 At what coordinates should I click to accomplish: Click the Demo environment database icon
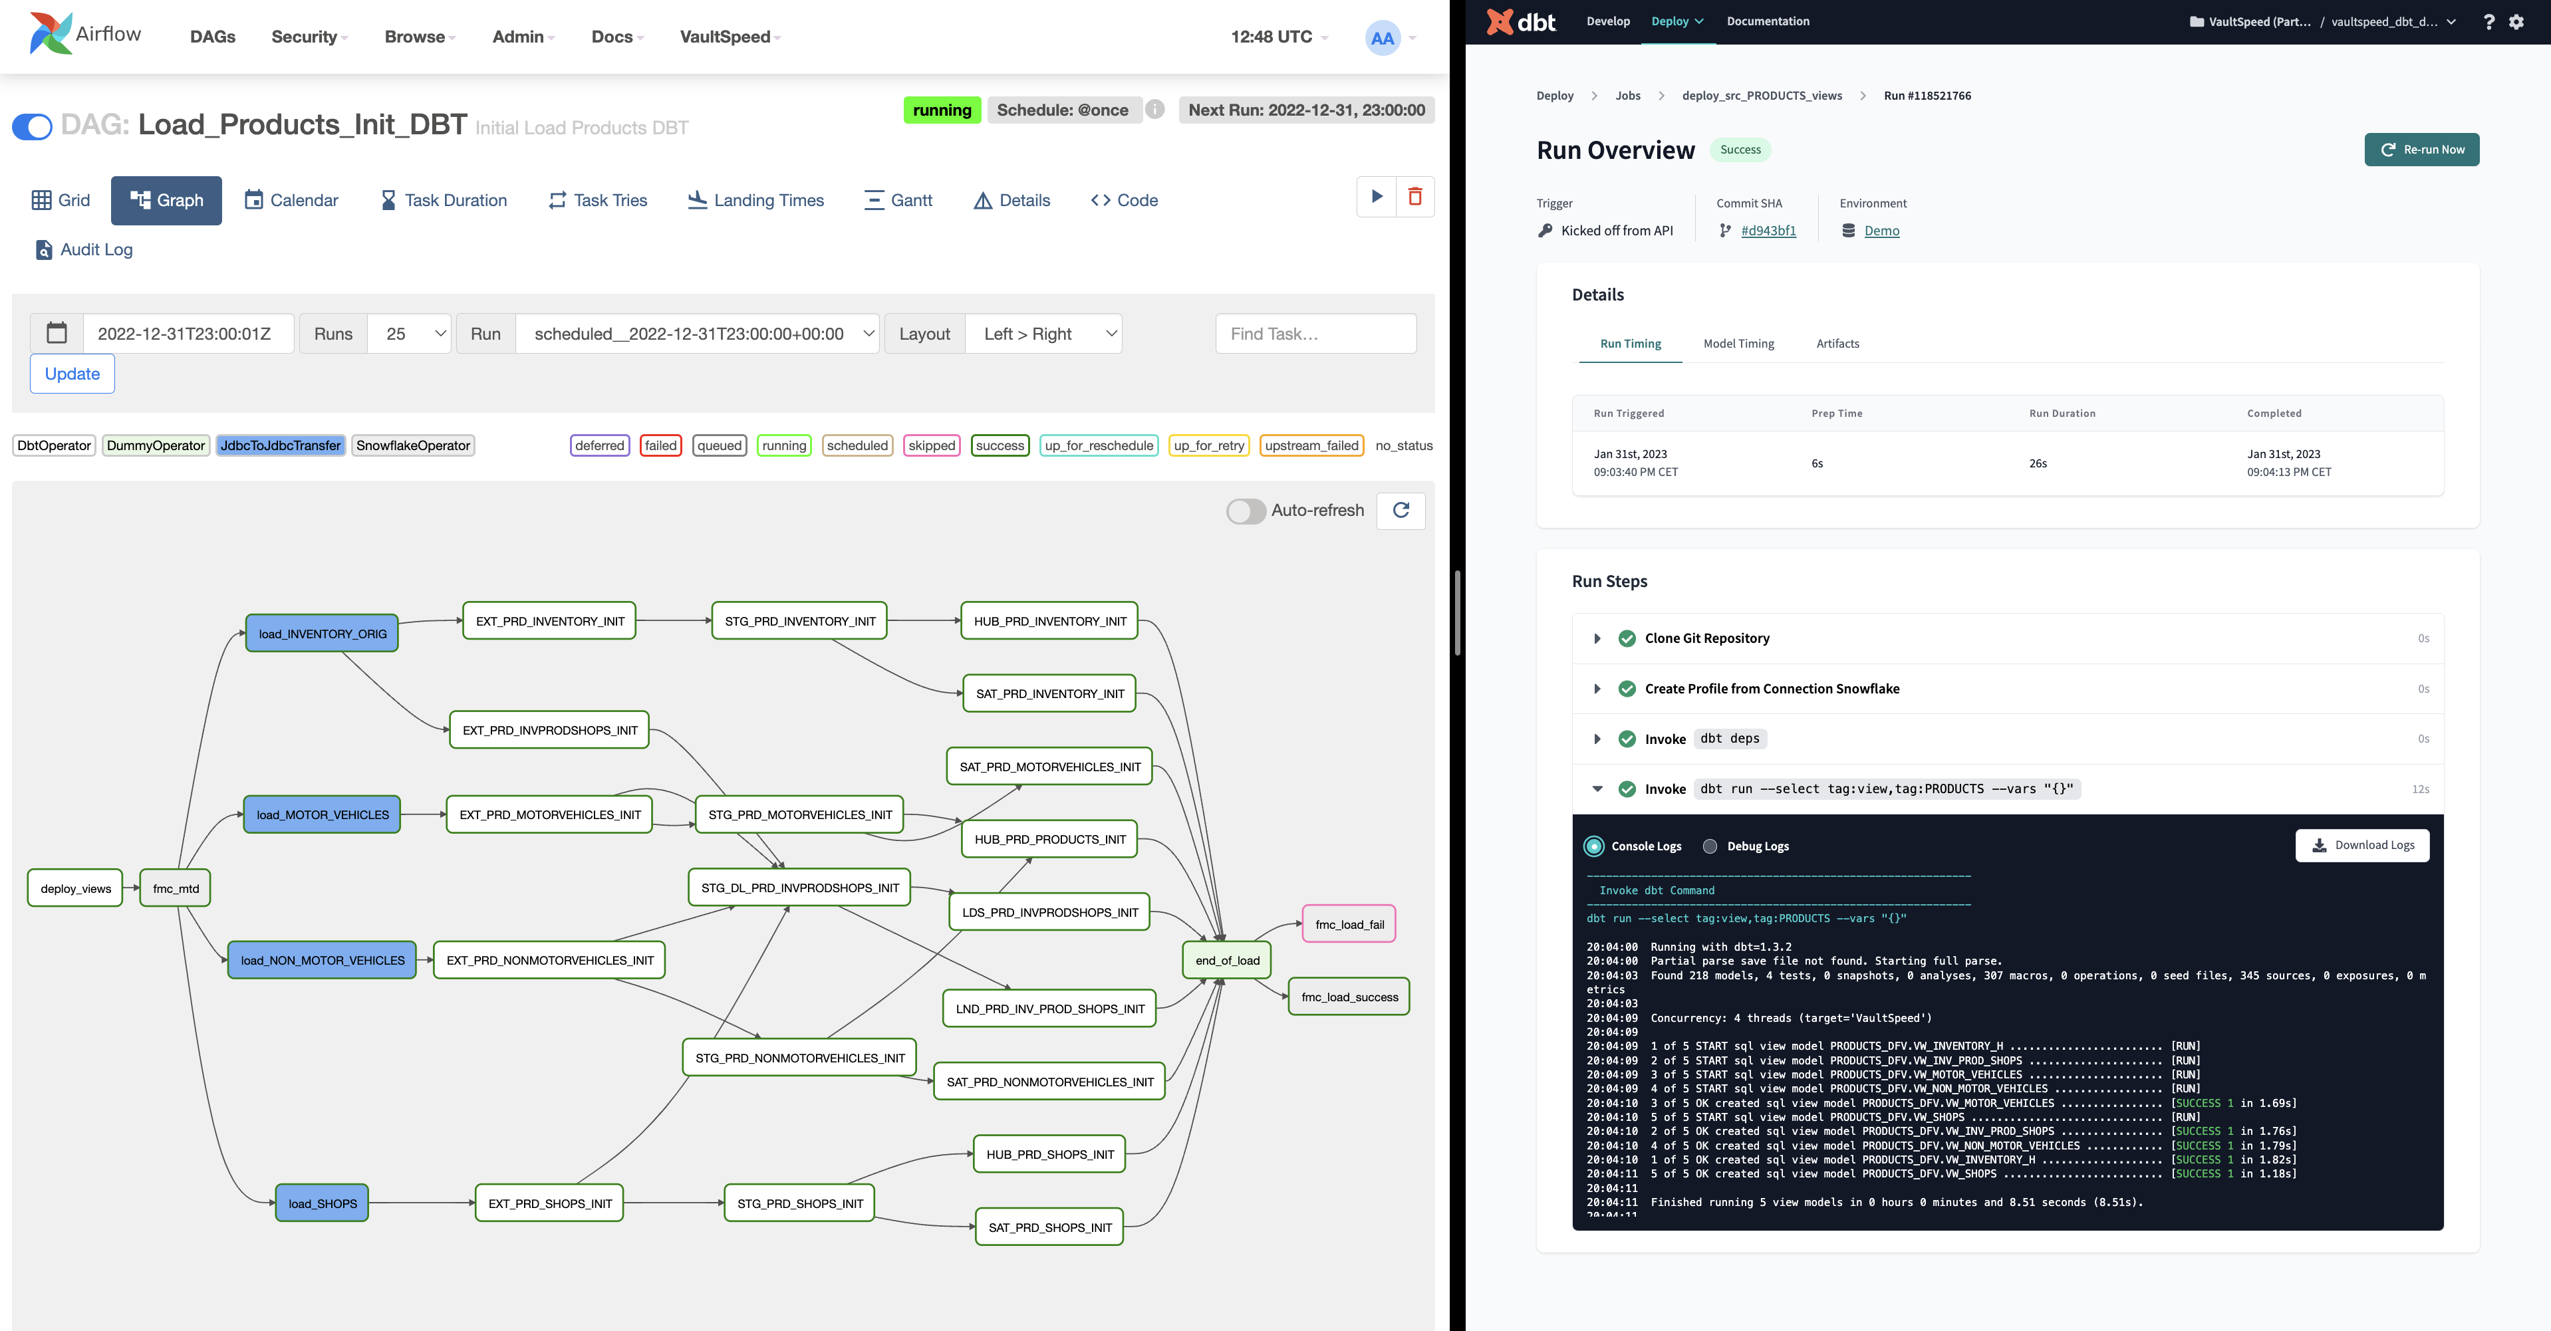point(1848,231)
